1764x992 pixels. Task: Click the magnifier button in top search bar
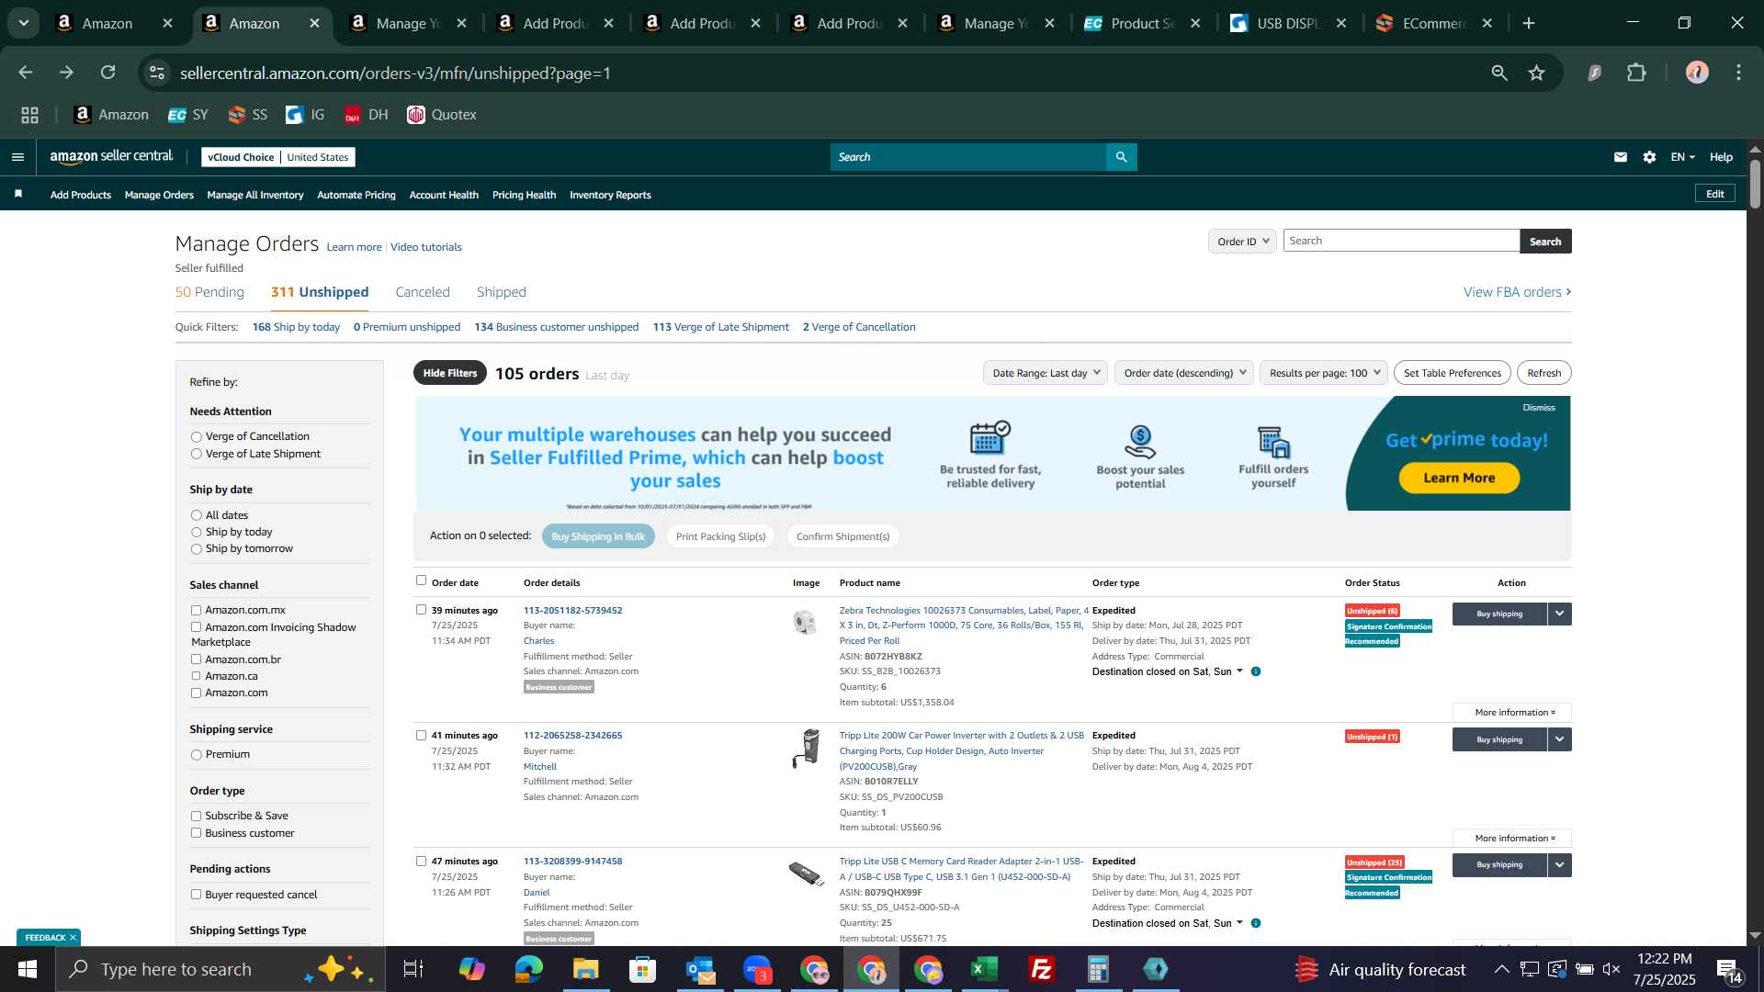click(x=1121, y=157)
